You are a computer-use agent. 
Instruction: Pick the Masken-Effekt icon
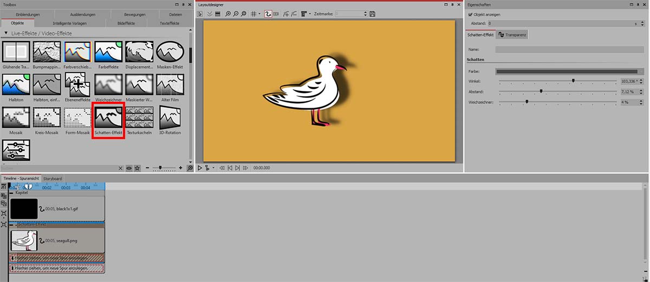[170, 53]
